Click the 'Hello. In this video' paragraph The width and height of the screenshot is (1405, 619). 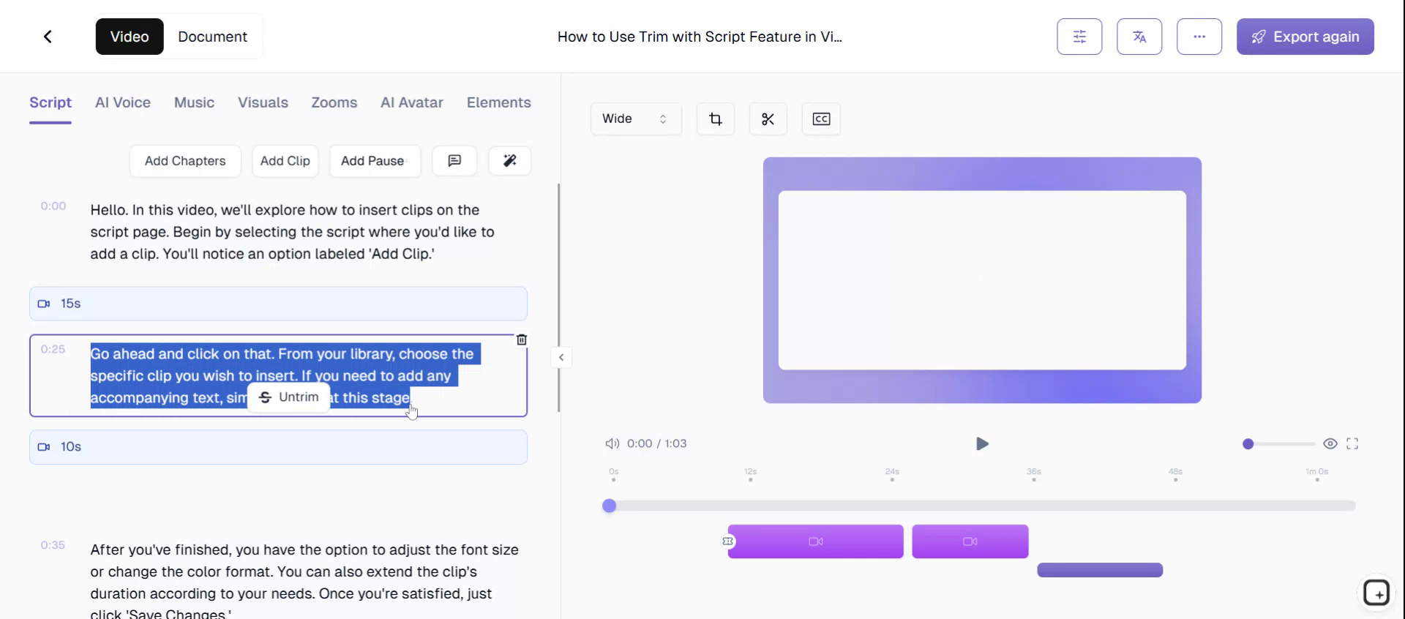tap(293, 232)
